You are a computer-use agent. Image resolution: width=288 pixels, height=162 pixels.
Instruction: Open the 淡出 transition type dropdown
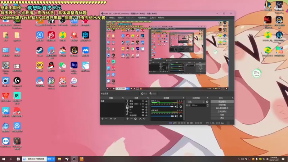pos(195,102)
